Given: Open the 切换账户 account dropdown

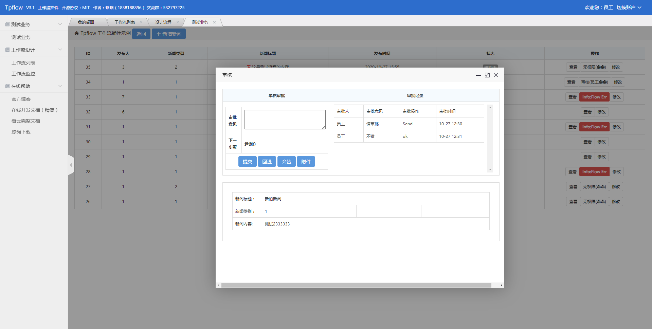Looking at the screenshot, I should [x=629, y=7].
